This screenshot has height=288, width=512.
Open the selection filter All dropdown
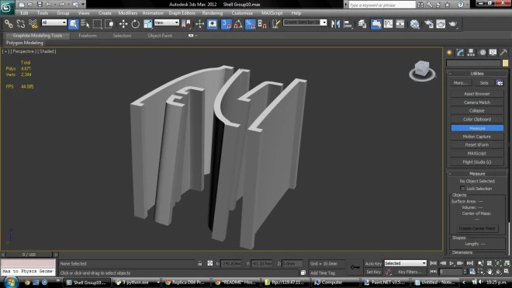[54, 23]
